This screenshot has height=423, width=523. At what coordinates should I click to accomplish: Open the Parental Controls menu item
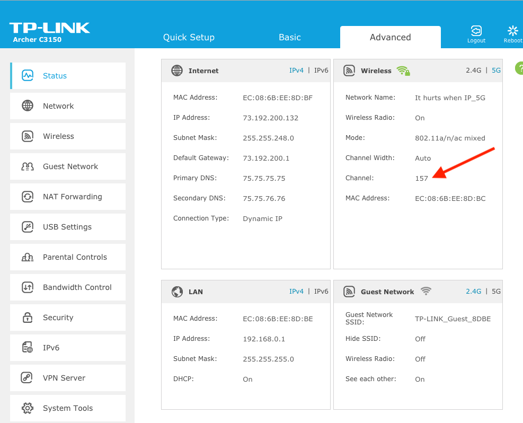pos(68,257)
